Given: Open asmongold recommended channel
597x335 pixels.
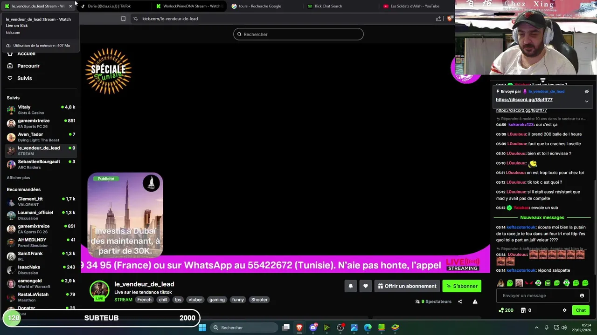Looking at the screenshot, I should pos(40,283).
